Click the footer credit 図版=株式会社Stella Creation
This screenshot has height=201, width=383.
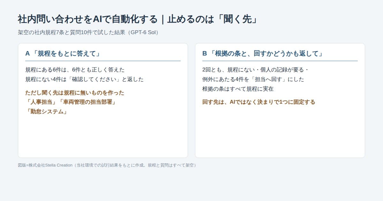click(x=45, y=165)
